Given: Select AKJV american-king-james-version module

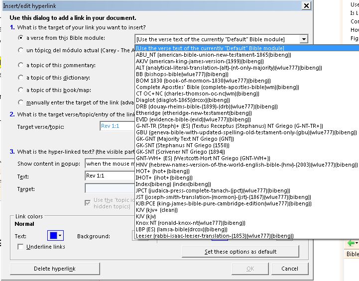Looking at the screenshot, I should pyautogui.click(x=247, y=61).
